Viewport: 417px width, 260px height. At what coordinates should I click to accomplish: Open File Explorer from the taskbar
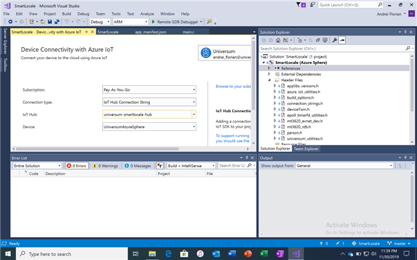tap(152, 254)
